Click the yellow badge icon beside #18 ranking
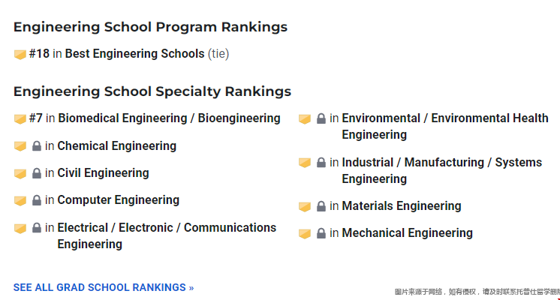560x300 pixels. [x=20, y=54]
